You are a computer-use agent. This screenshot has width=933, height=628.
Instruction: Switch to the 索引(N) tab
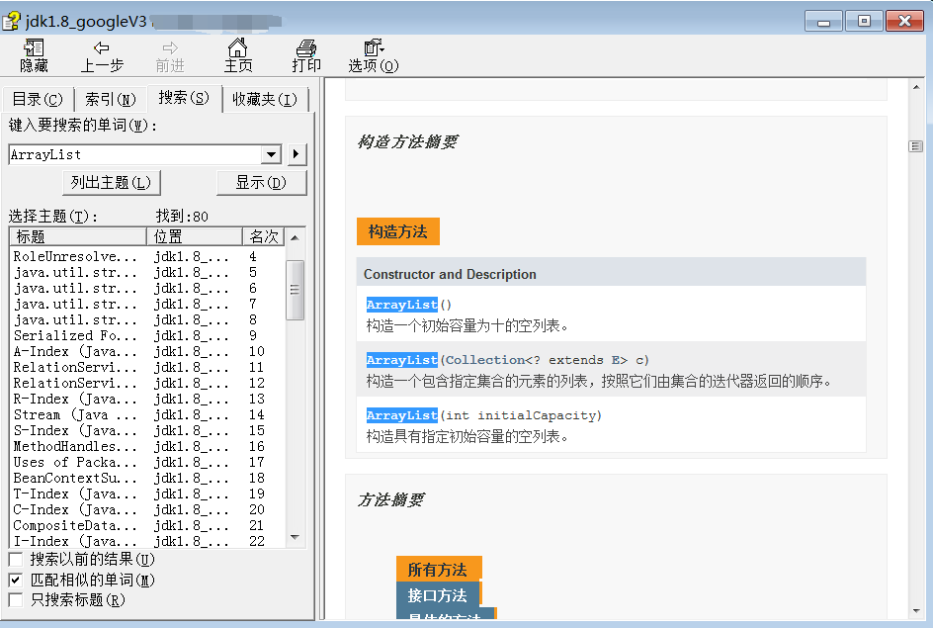pyautogui.click(x=111, y=100)
